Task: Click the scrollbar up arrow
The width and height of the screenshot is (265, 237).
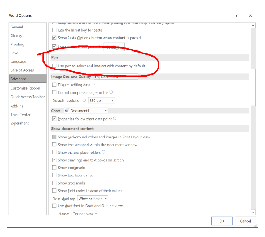Action: click(x=253, y=26)
